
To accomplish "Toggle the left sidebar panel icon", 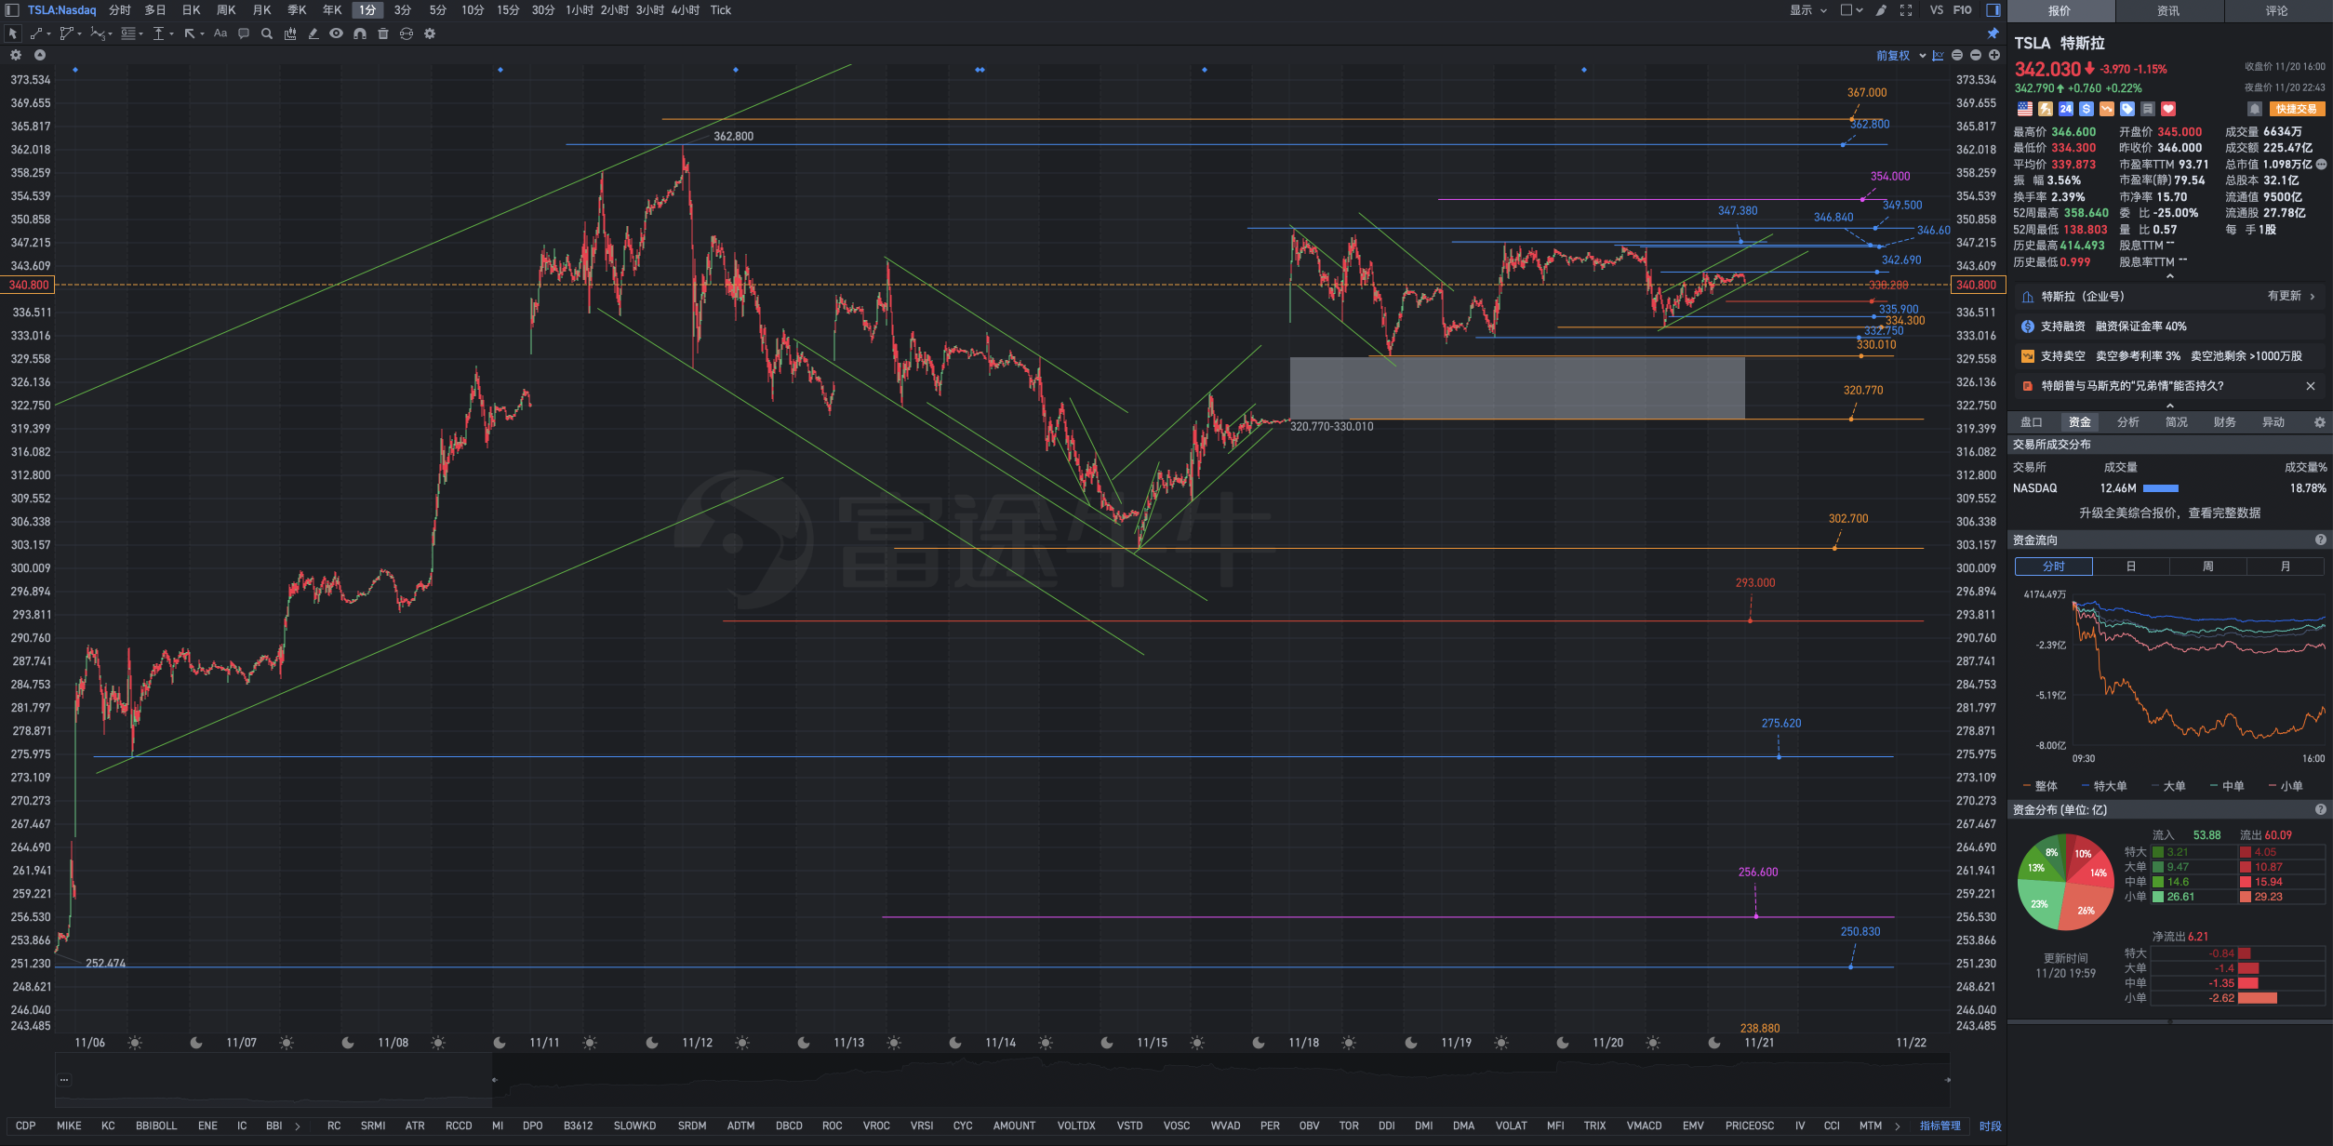I will tap(12, 10).
